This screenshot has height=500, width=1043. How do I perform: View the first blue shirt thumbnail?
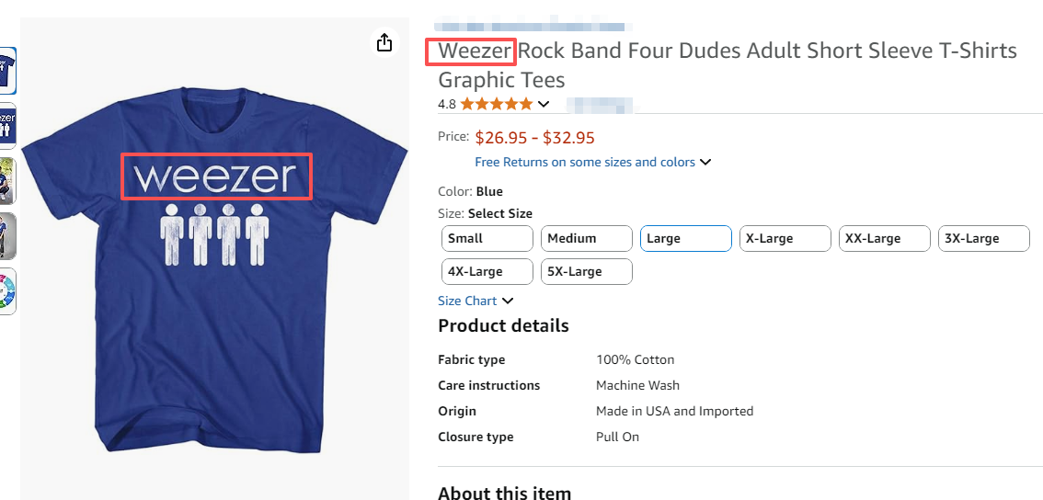(7, 70)
